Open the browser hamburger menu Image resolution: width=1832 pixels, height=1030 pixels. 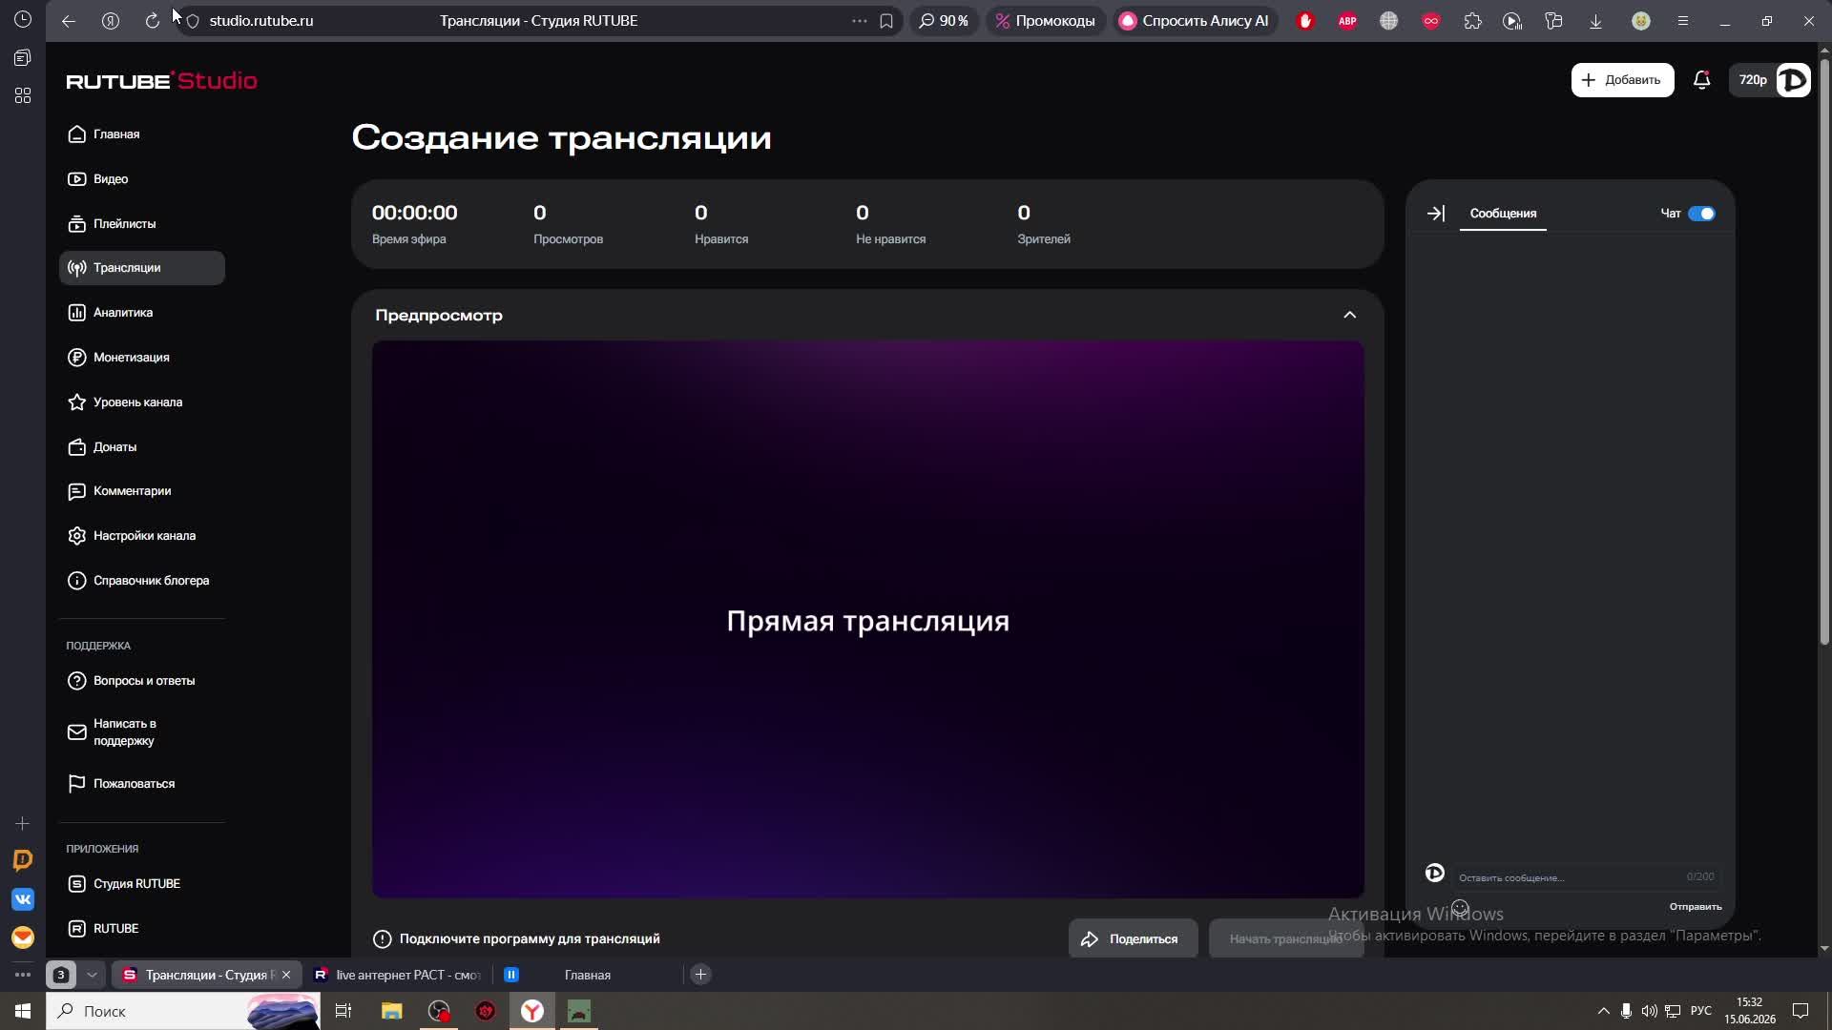pyautogui.click(x=1683, y=21)
